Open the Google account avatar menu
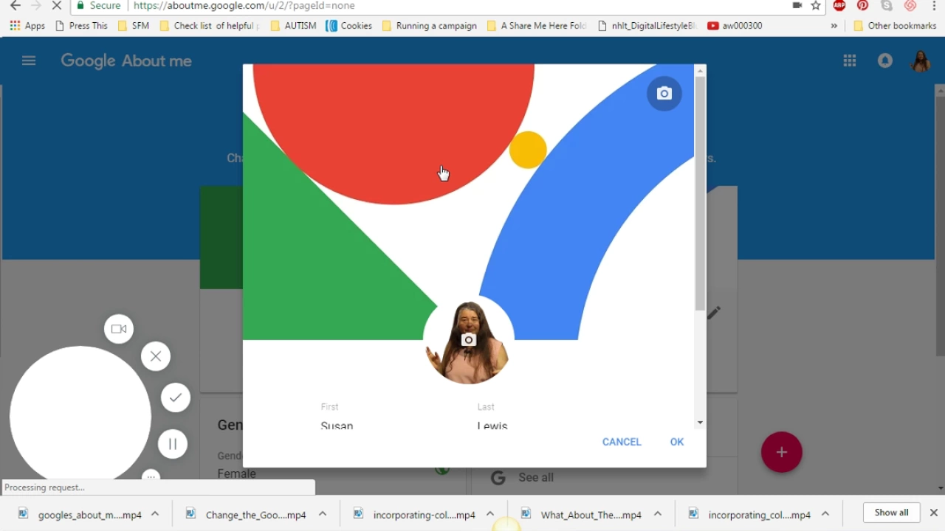Viewport: 945px width, 531px height. [921, 61]
